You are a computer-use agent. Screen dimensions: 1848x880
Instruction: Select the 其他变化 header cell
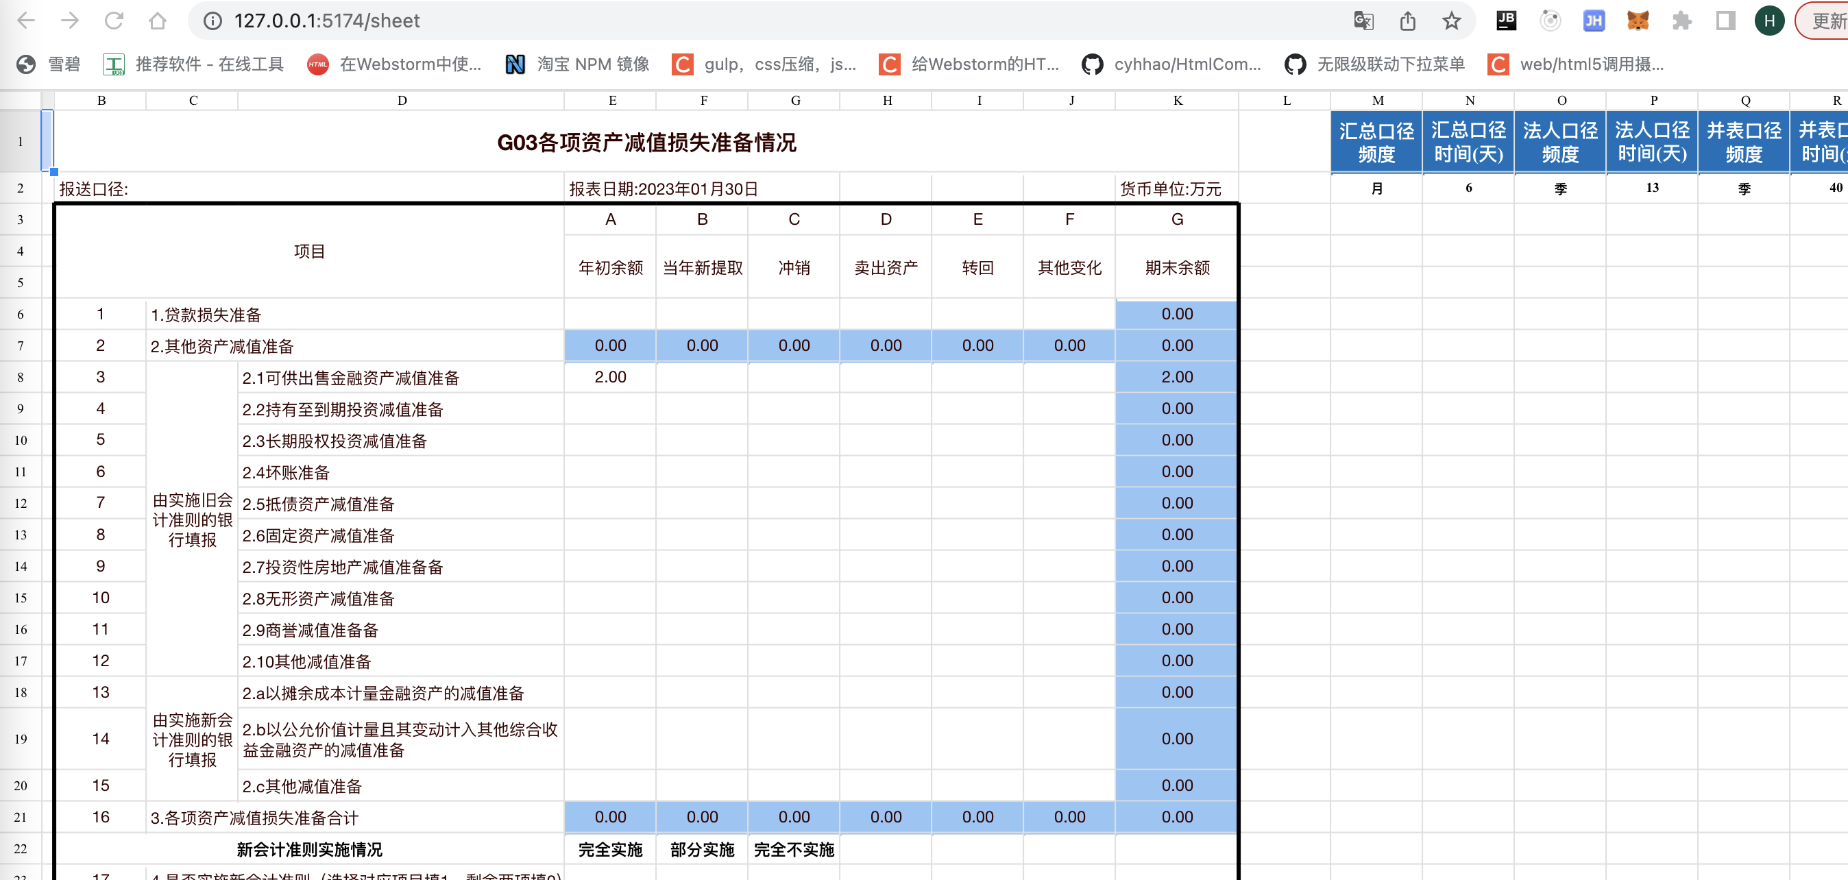tap(1069, 267)
